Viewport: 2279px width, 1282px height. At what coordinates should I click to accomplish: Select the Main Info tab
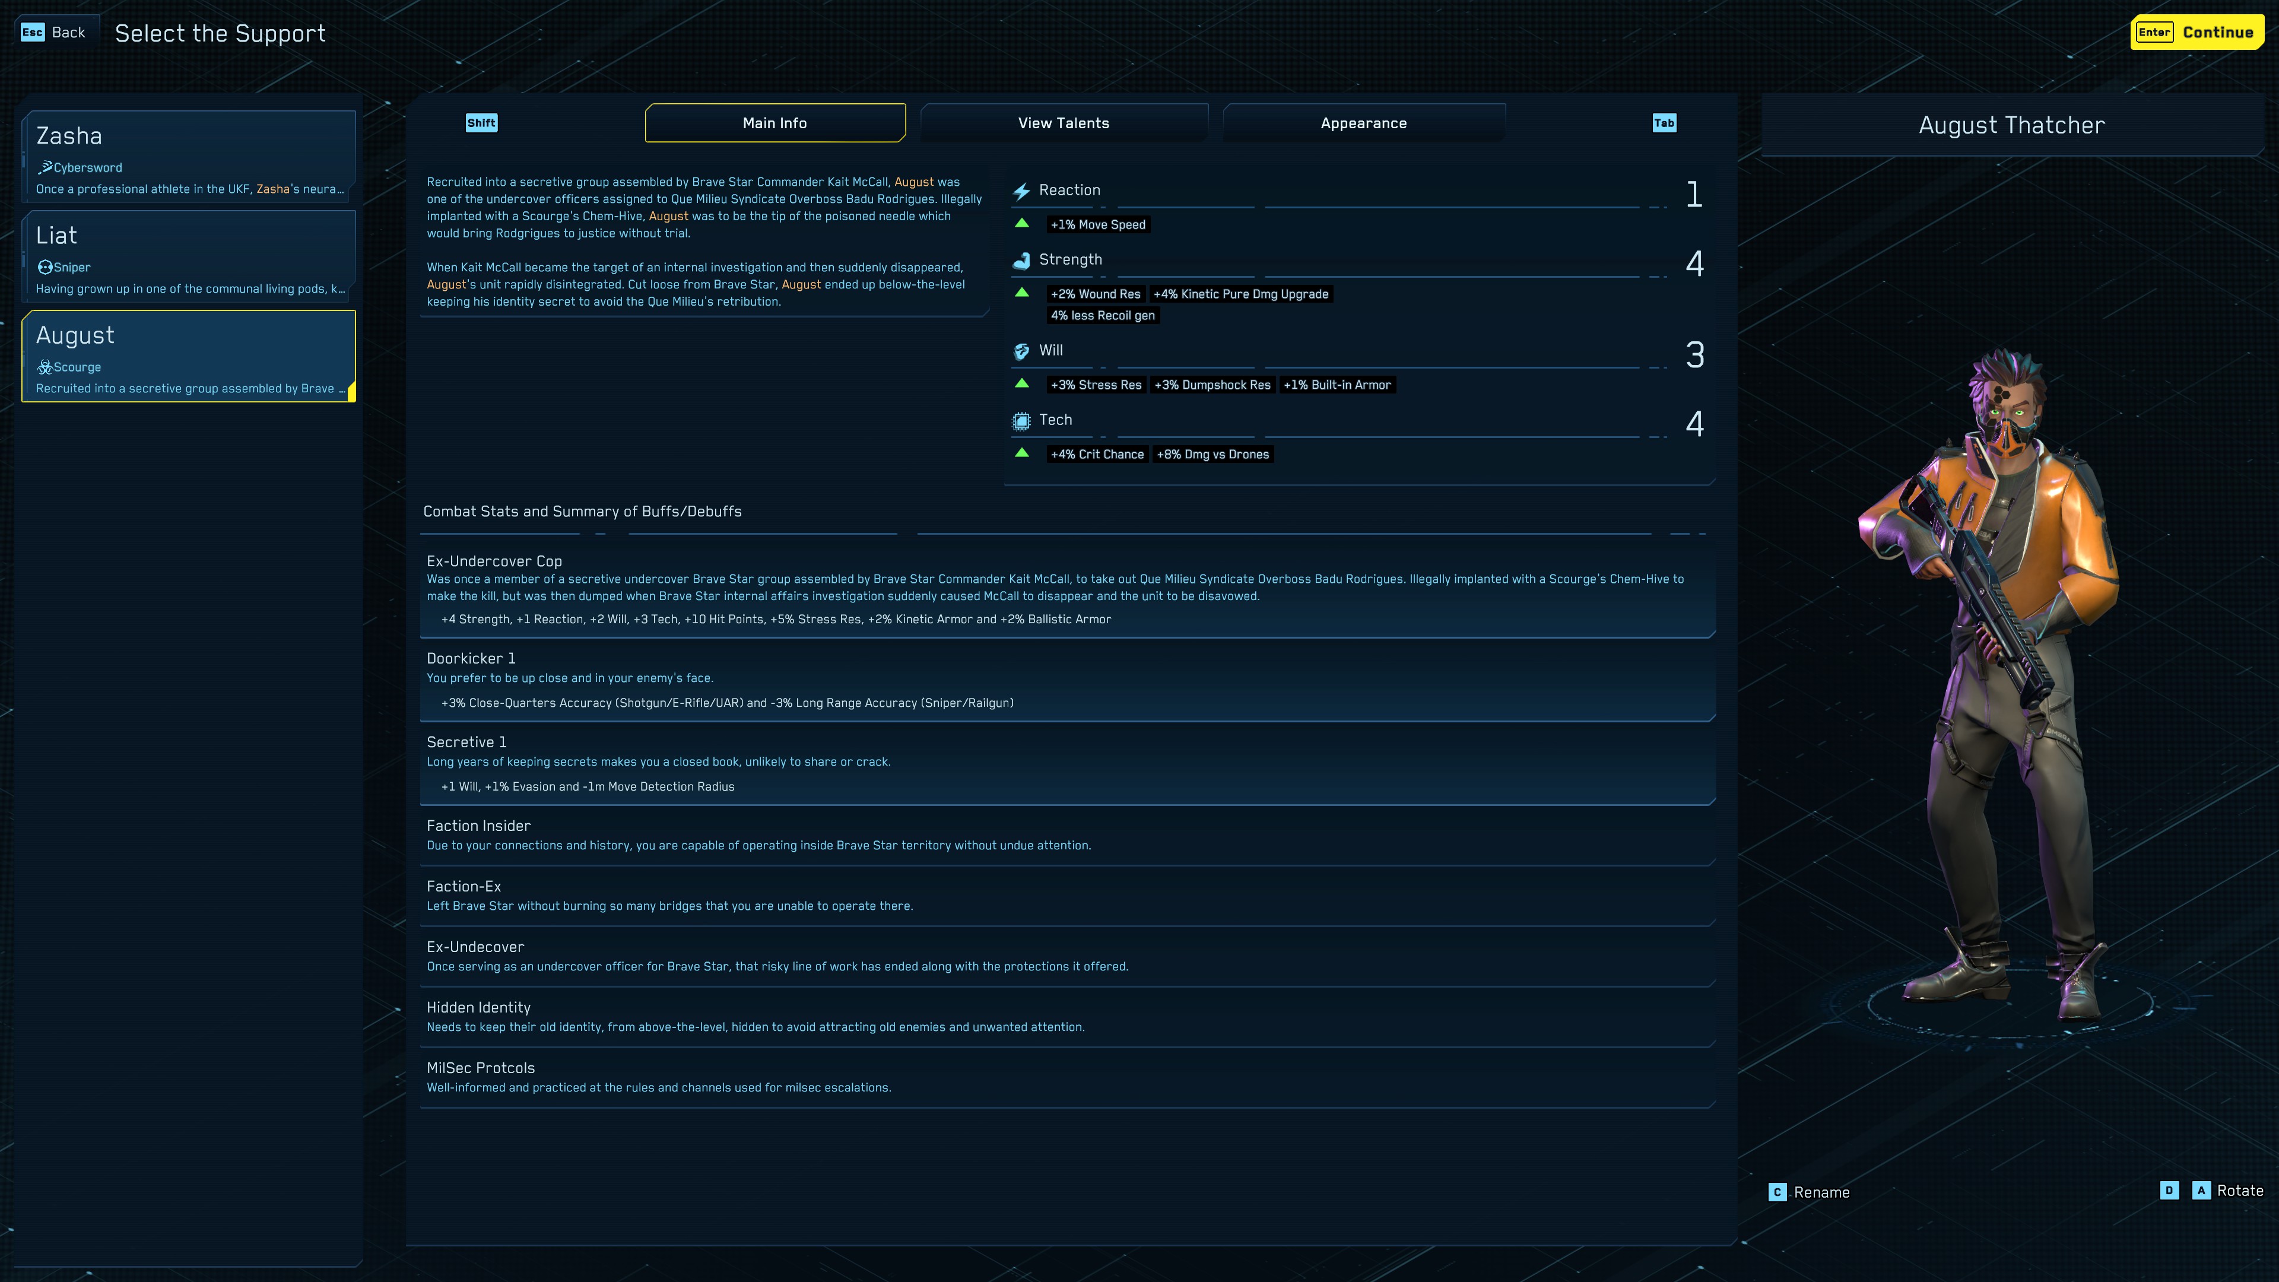pyautogui.click(x=774, y=123)
